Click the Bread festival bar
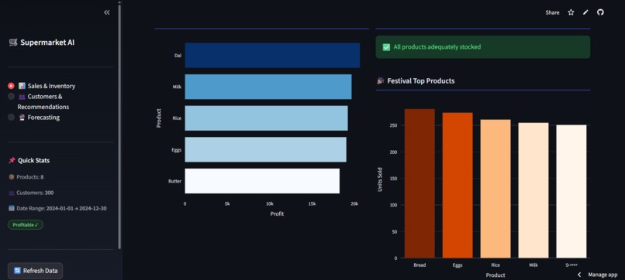 coord(420,183)
